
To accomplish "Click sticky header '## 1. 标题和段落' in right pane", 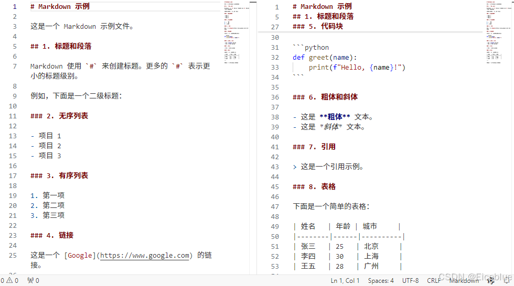I will (323, 16).
